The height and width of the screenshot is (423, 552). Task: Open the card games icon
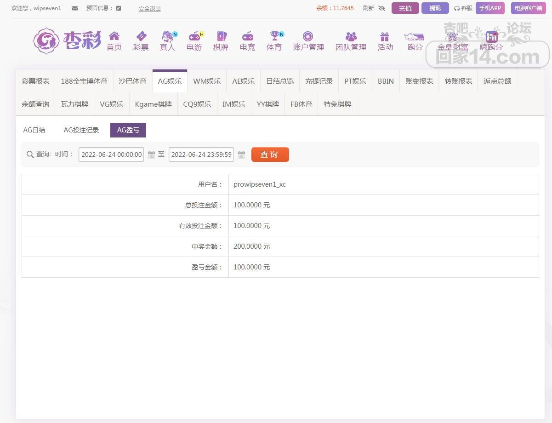(221, 36)
